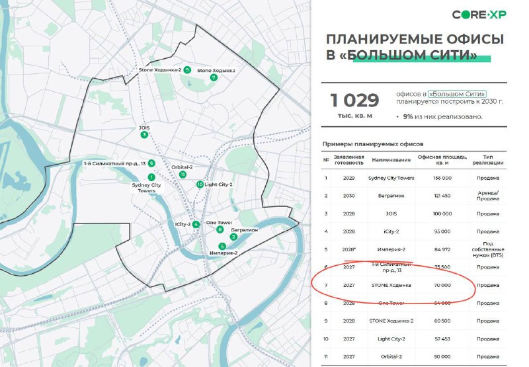The width and height of the screenshot is (529, 367).
Task: Click the 'Light City-2' map label
Action: click(218, 184)
